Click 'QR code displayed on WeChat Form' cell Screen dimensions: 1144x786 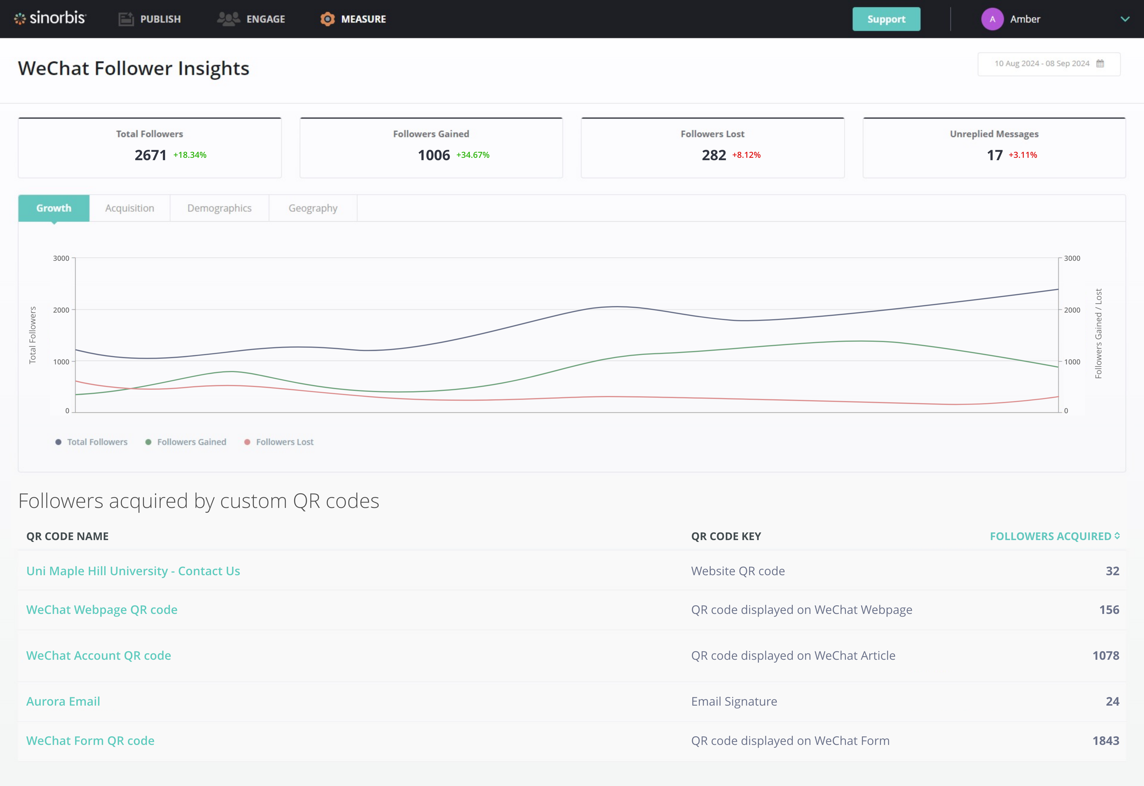790,741
